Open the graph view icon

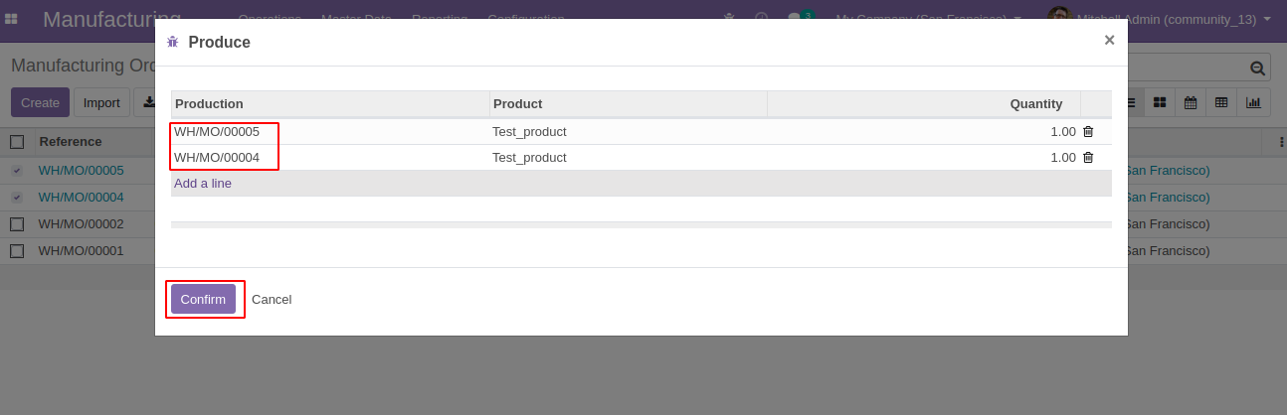coord(1253,102)
